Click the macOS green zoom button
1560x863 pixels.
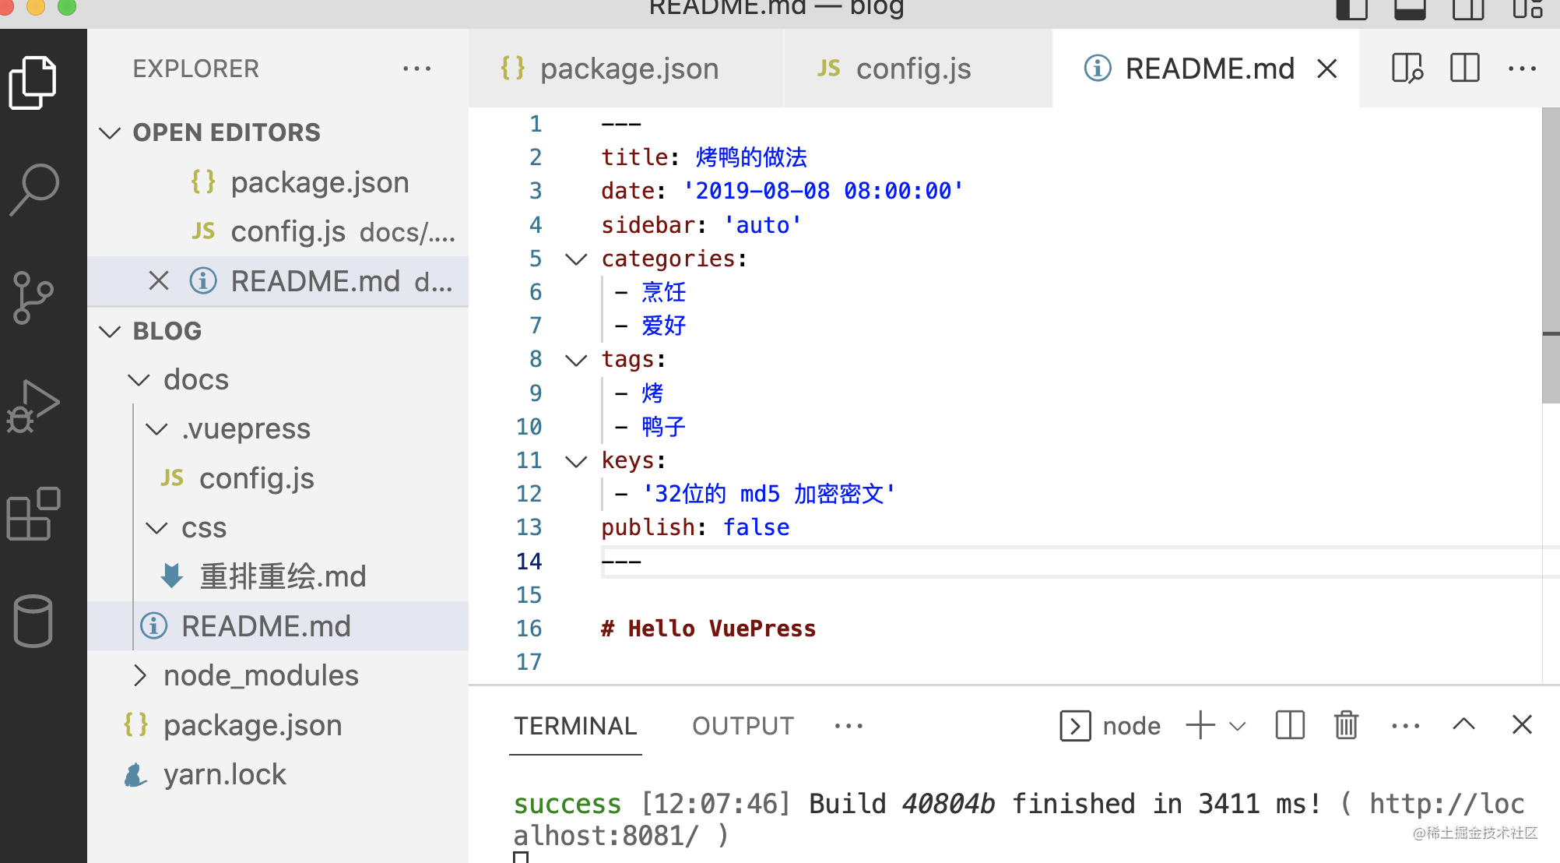(x=67, y=6)
